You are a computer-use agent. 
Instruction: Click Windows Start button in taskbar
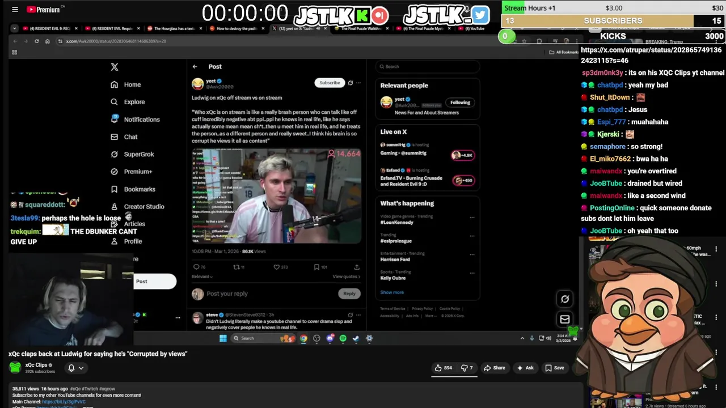(x=223, y=338)
